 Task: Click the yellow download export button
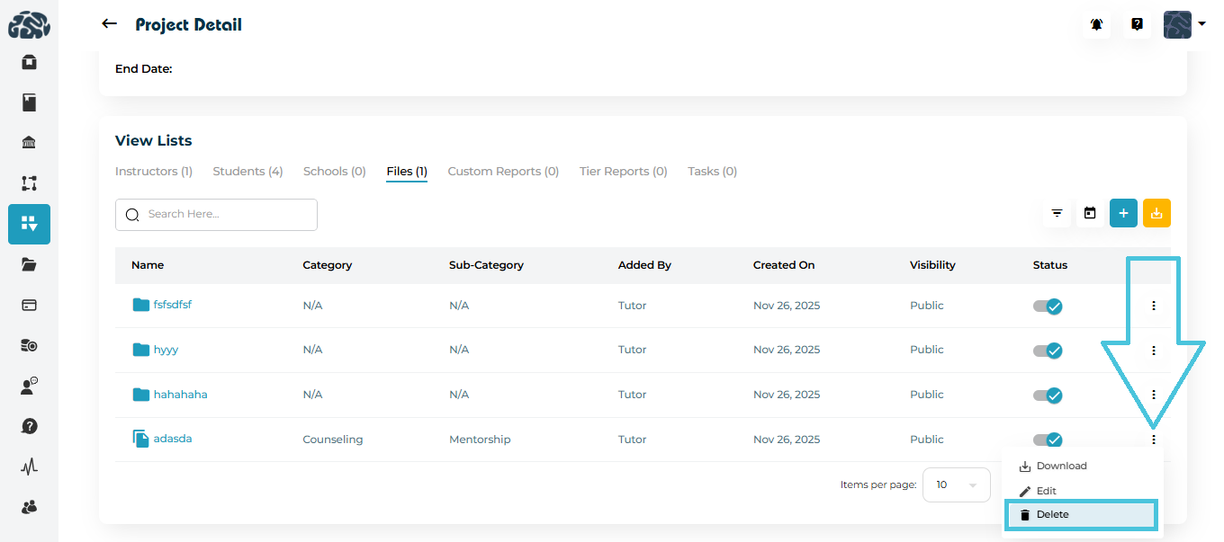[1156, 213]
